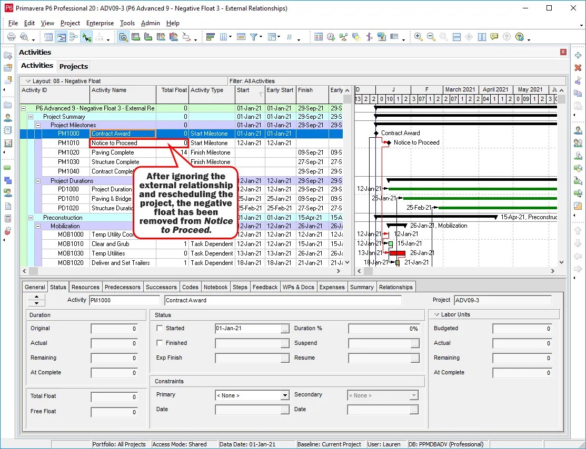Switch to the Relationships tab

click(396, 287)
